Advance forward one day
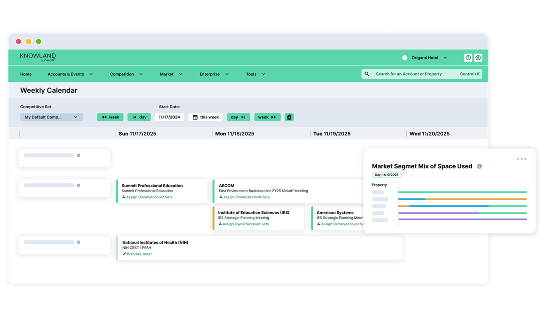Screen dimensions: 544x318 (238, 117)
